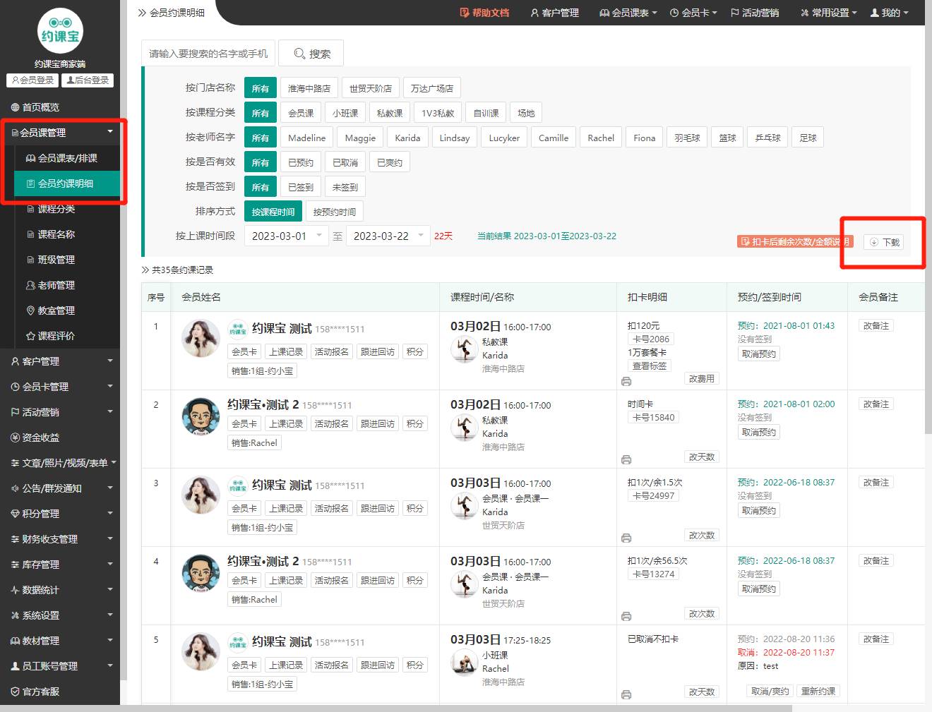This screenshot has height=712, width=932.
Task: Filter by status 已取消
Action: (345, 162)
